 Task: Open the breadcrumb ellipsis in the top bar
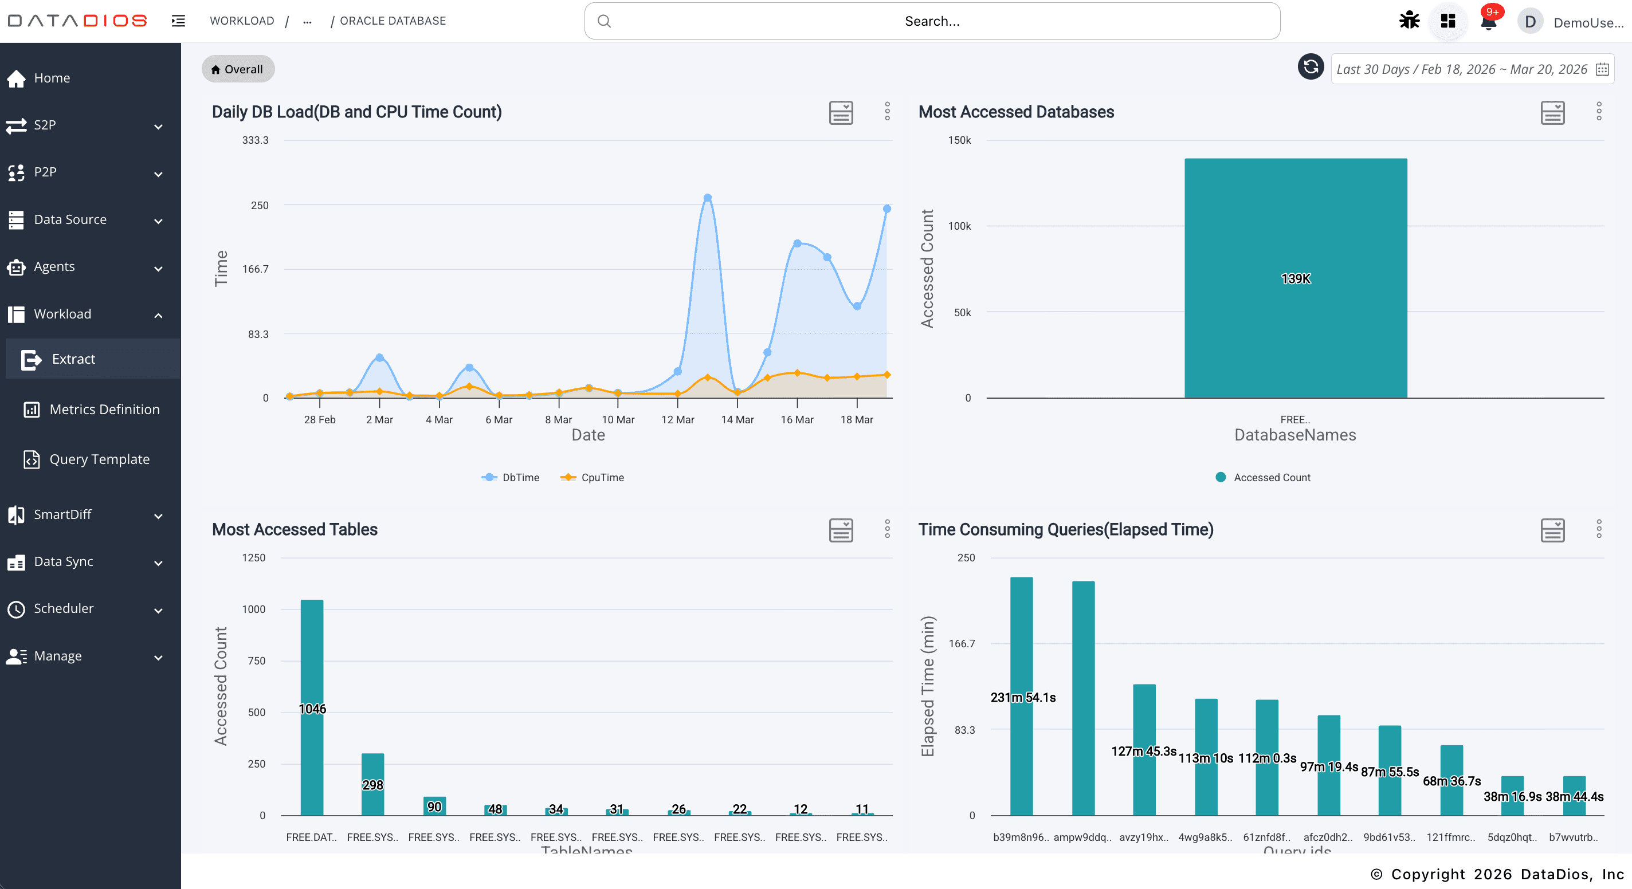tap(307, 21)
